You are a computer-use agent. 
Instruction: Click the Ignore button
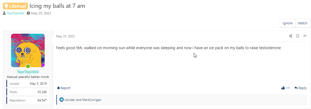287,23
